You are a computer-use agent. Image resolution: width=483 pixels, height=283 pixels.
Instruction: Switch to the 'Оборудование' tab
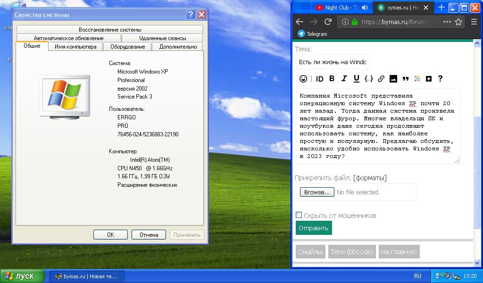[127, 47]
